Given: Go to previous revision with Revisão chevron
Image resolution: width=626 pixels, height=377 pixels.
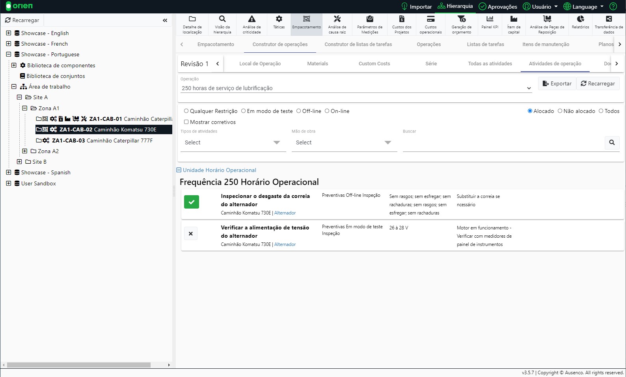Looking at the screenshot, I should [x=218, y=64].
